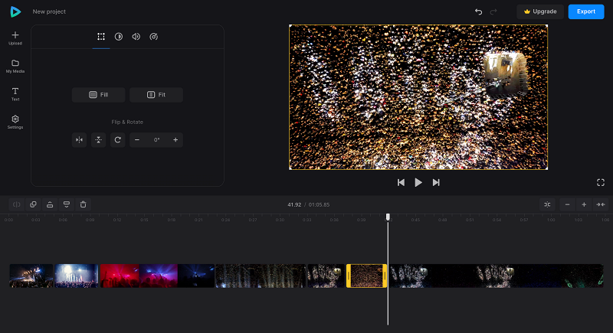
Task: Increase rotation angle with plus
Action: tap(175, 140)
